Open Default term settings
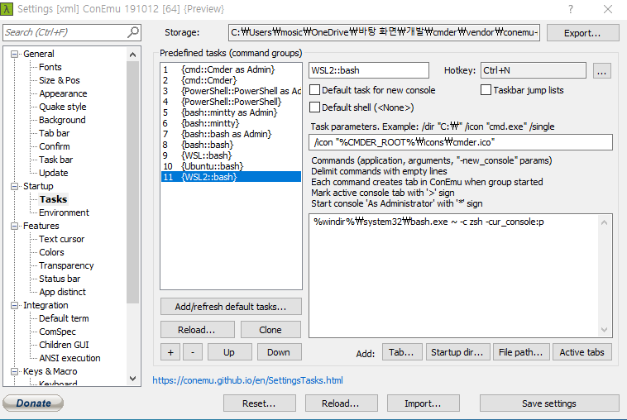Image resolution: width=627 pixels, height=420 pixels. [x=64, y=318]
